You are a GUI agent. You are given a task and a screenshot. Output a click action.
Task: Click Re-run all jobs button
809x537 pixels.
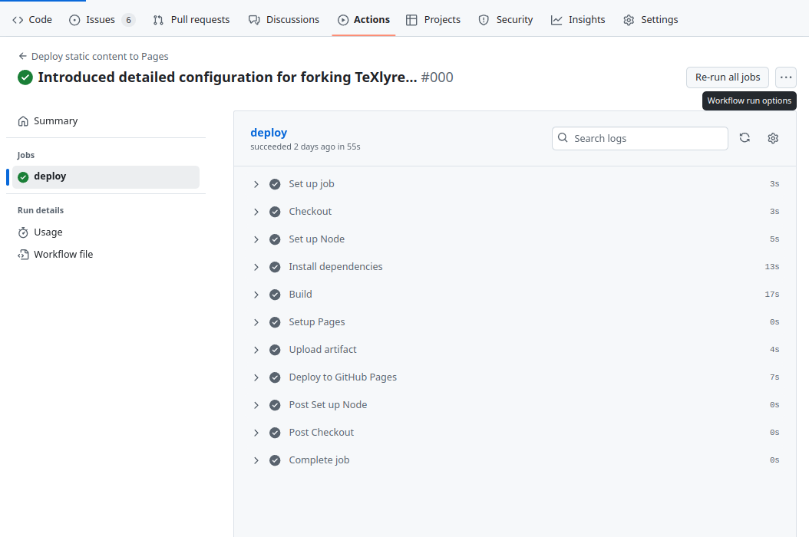[x=727, y=77]
